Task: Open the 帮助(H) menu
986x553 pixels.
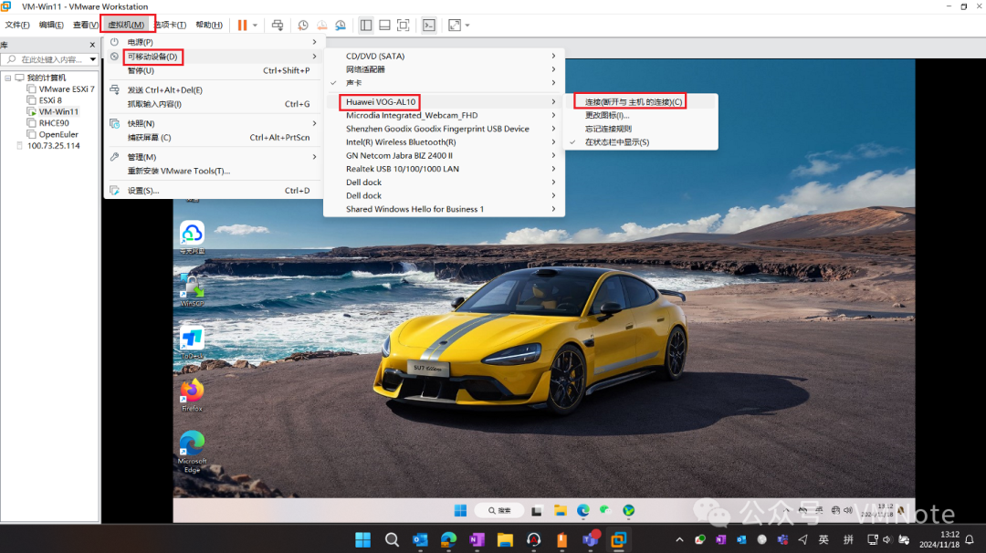Action: click(209, 26)
